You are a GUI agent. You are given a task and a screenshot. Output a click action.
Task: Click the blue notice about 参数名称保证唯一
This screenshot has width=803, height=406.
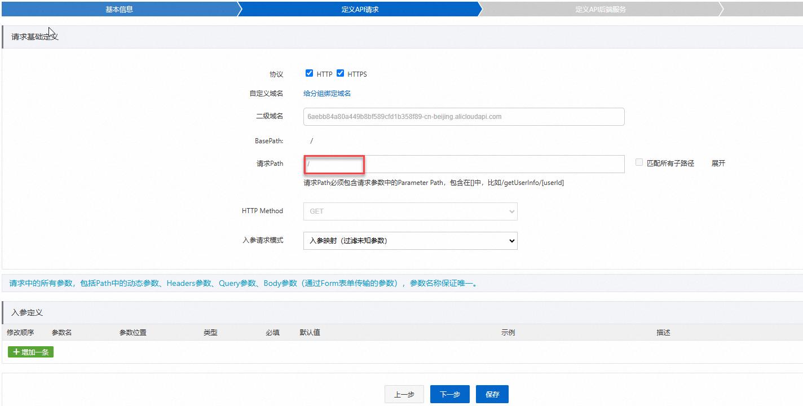244,283
